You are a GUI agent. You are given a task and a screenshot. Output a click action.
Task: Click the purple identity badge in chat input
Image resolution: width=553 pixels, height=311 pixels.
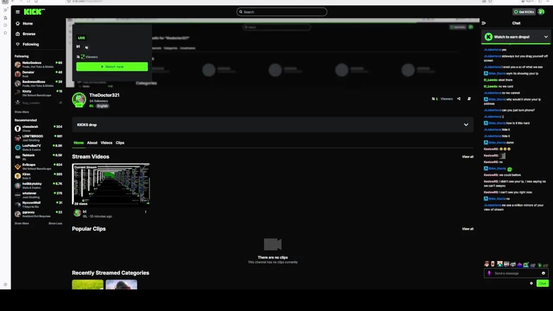489,273
